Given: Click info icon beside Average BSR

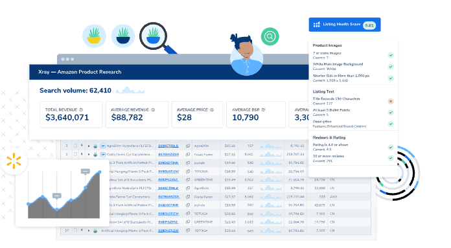Looking at the screenshot, I should [x=263, y=110].
